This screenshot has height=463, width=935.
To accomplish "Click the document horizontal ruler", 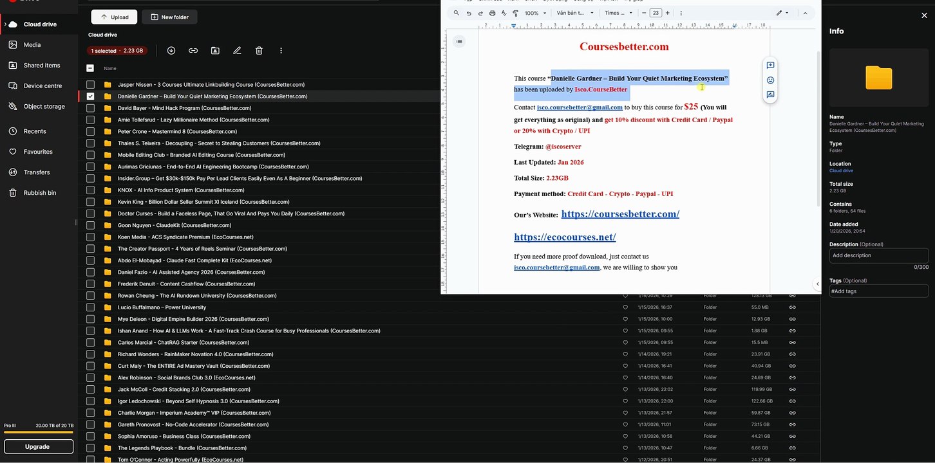I will pos(625,26).
